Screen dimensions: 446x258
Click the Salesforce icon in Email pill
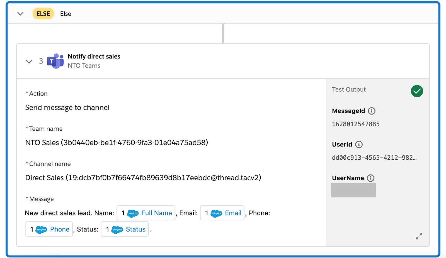[x=216, y=213]
